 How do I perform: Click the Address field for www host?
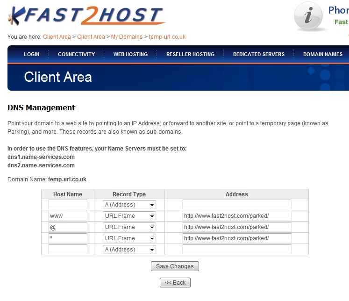(x=237, y=216)
